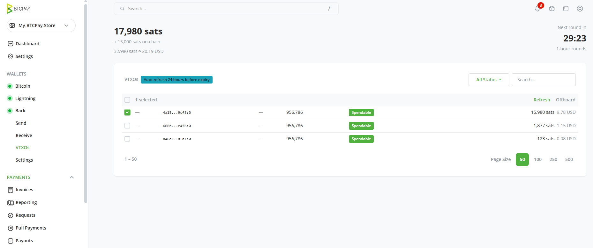
Task: Click Spendable badge for 4a15...9cf3:0
Action: tap(361, 113)
